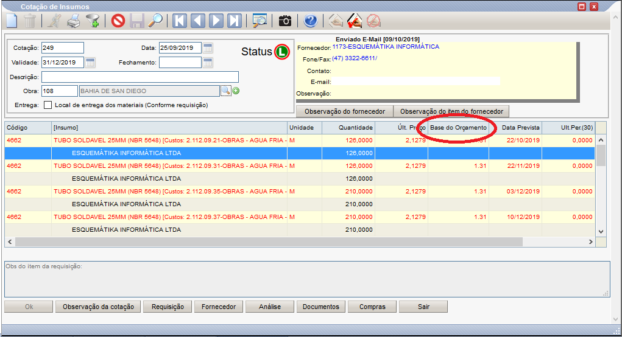This screenshot has width=622, height=337.
Task: Click the magnifying glass search icon
Action: pos(155,21)
